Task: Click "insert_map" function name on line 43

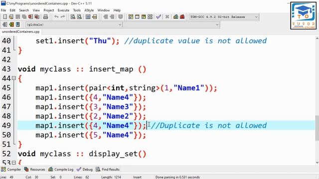Action: coord(111,69)
